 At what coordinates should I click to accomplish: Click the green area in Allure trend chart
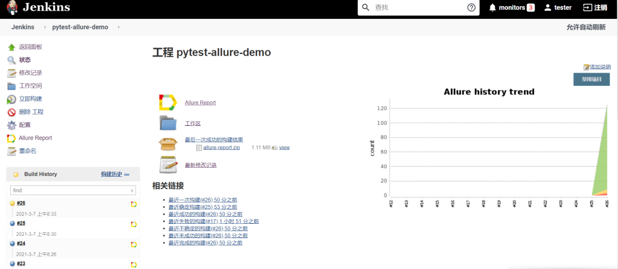point(602,162)
